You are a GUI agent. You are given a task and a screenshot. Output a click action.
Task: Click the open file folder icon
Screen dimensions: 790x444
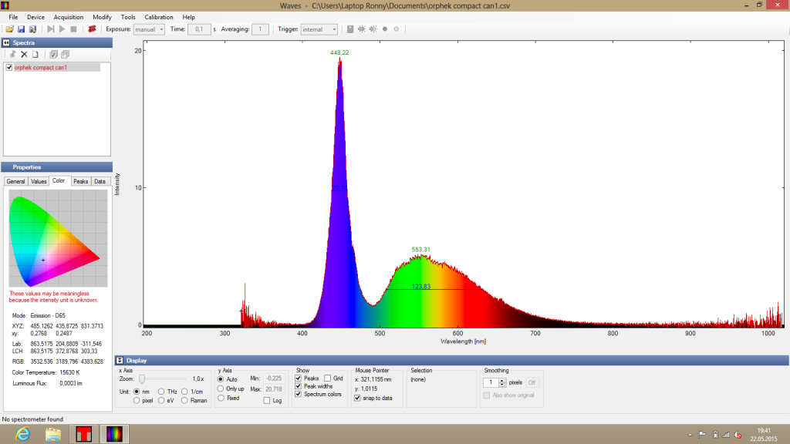pos(9,29)
